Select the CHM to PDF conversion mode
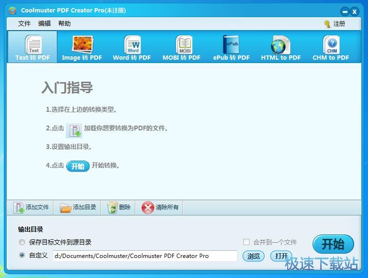 tap(331, 47)
